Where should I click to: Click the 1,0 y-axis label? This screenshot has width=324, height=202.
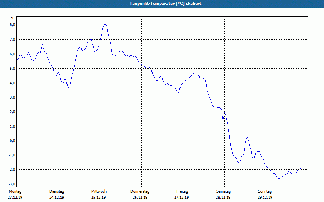(x=13, y=126)
